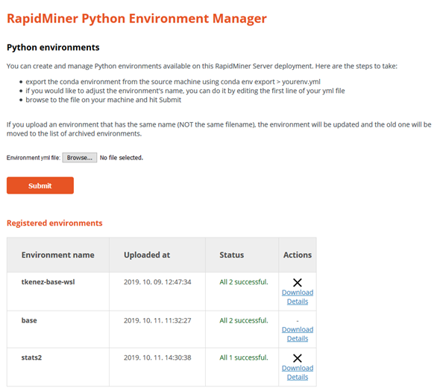
Task: Open Details for stats2 environment
Action: point(298,377)
